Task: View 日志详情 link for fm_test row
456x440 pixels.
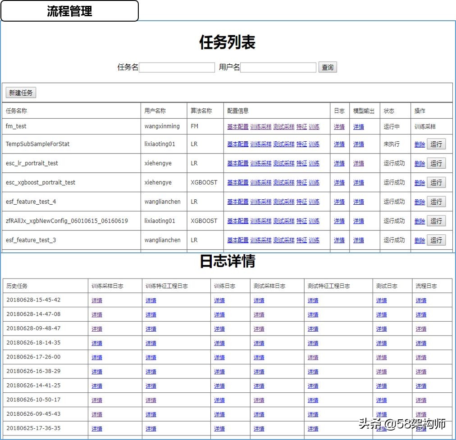Action: [339, 126]
